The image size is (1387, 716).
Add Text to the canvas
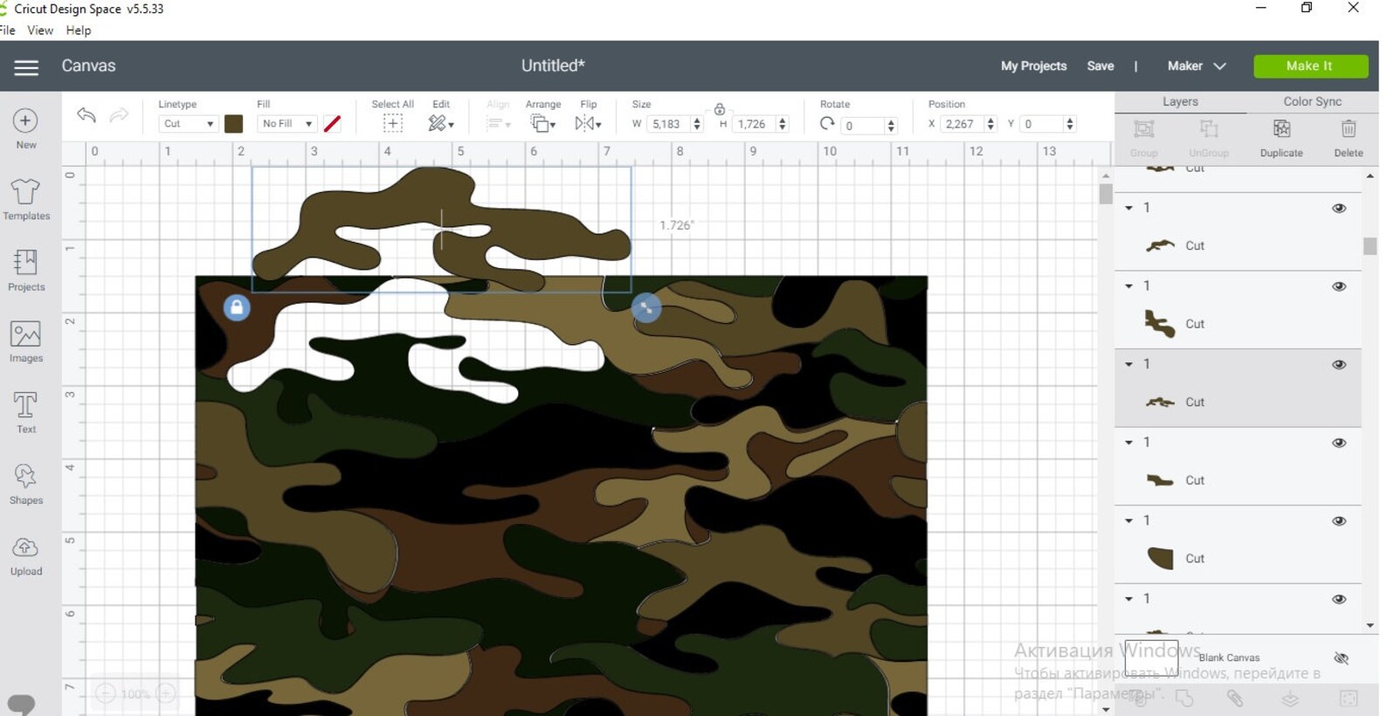tap(26, 412)
